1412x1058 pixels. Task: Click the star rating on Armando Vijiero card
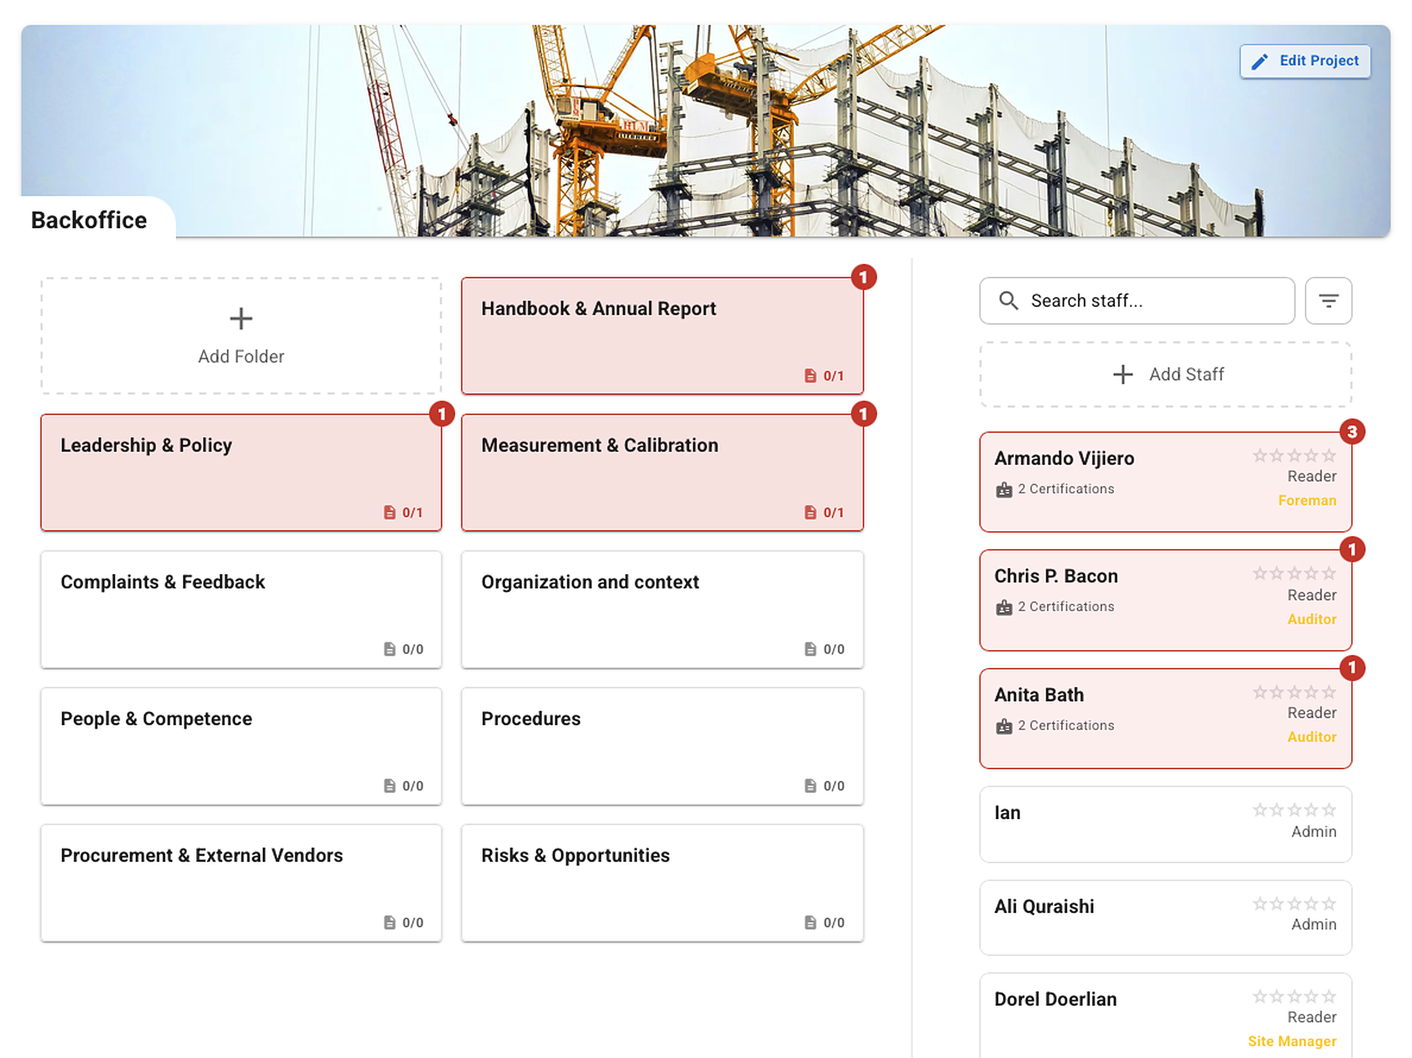pos(1293,456)
